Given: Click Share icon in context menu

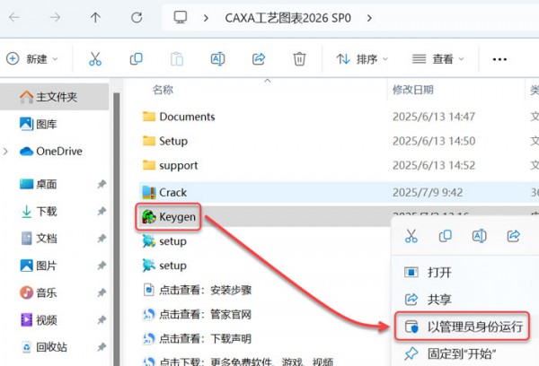Looking at the screenshot, I should [513, 236].
